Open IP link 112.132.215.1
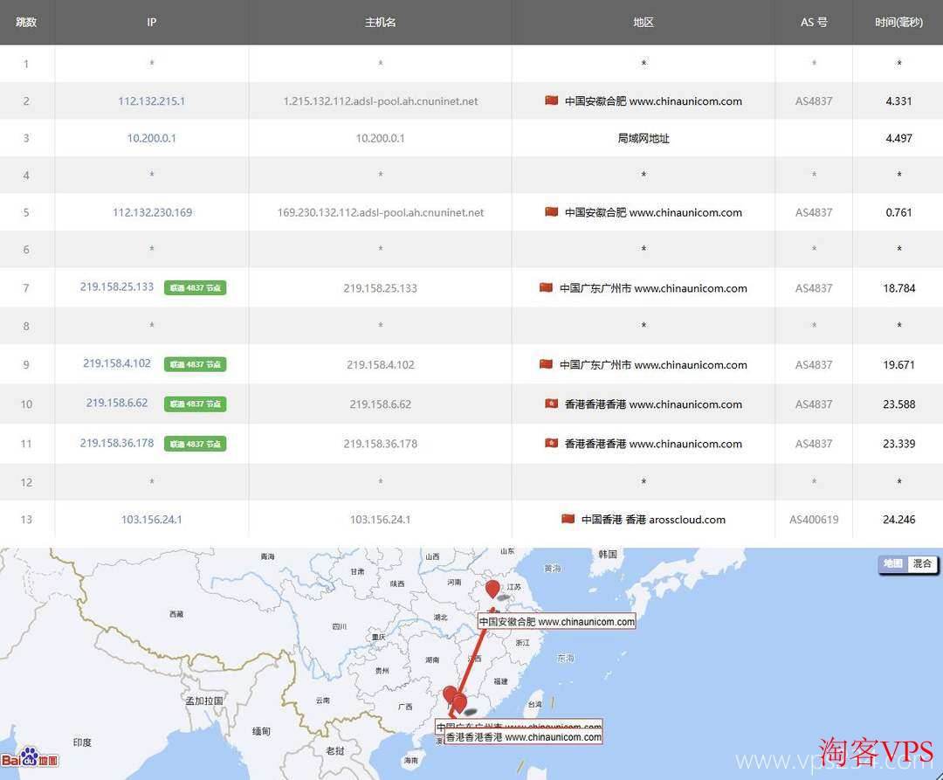The height and width of the screenshot is (780, 943). (152, 101)
